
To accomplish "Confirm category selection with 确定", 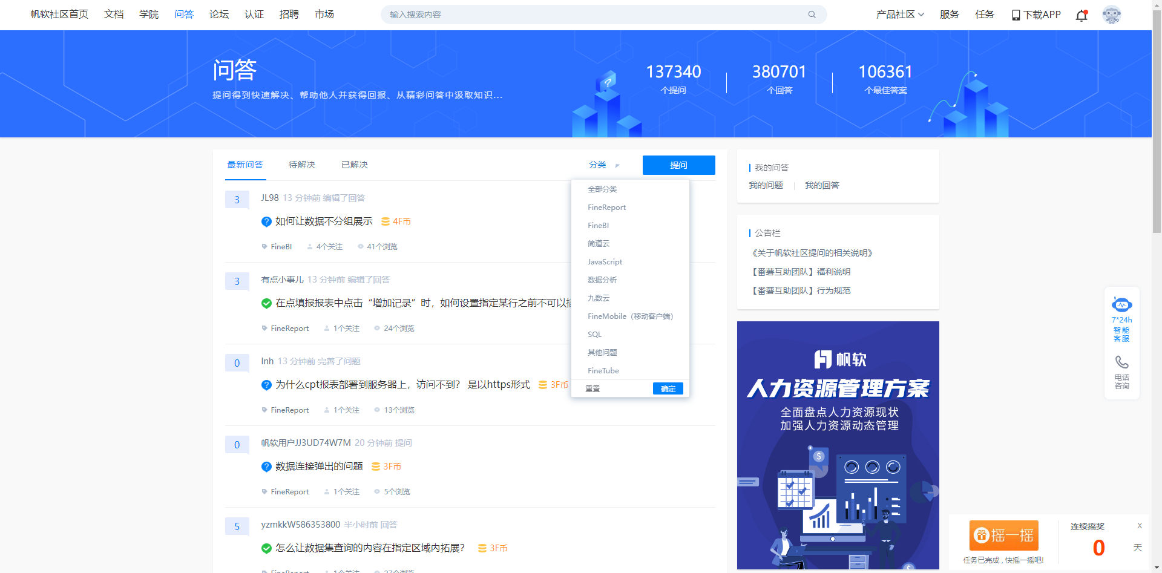I will [x=668, y=388].
